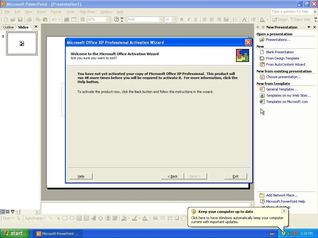Open the Undo history dropdown arrow
Screen dimensions: 318x238
click(x=59, y=20)
